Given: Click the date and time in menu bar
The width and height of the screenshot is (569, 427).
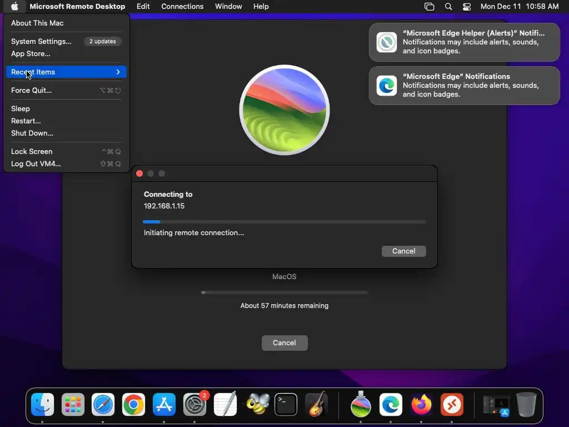Looking at the screenshot, I should [x=520, y=6].
